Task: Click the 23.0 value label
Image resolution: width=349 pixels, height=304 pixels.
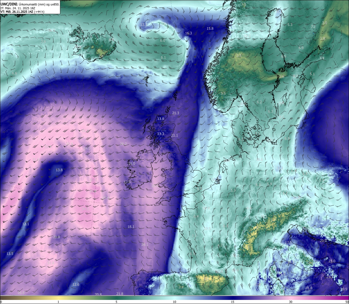Action: pyautogui.click(x=332, y=261)
